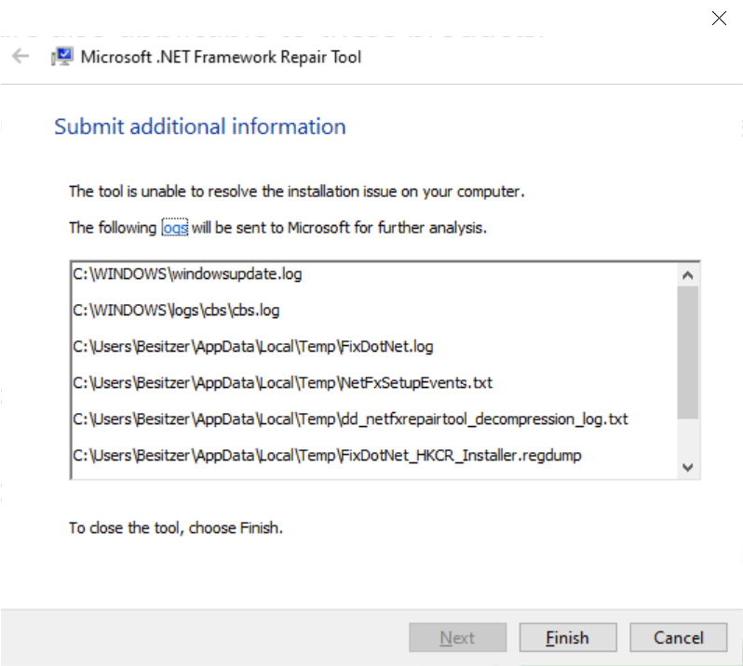Click the 'tool is unable to resolve' message
Image resolution: width=743 pixels, height=666 pixels.
point(297,192)
